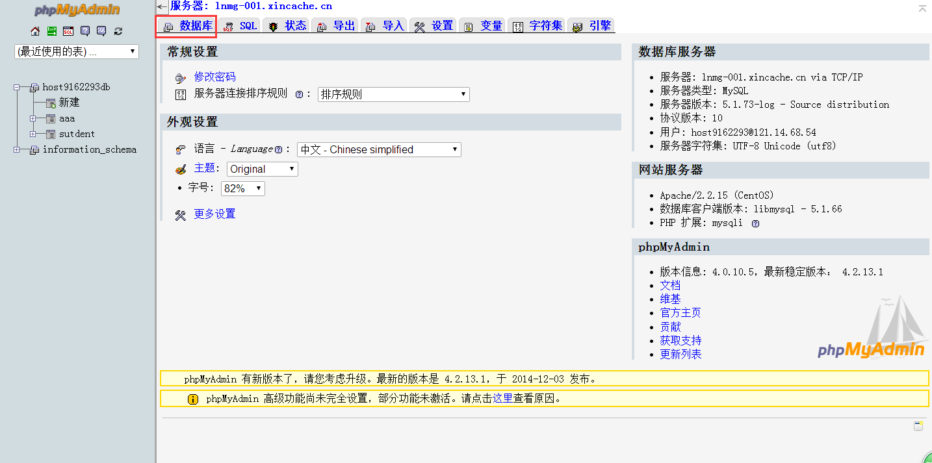Open the 更新列表 link
This screenshot has height=463, width=932.
(x=680, y=354)
